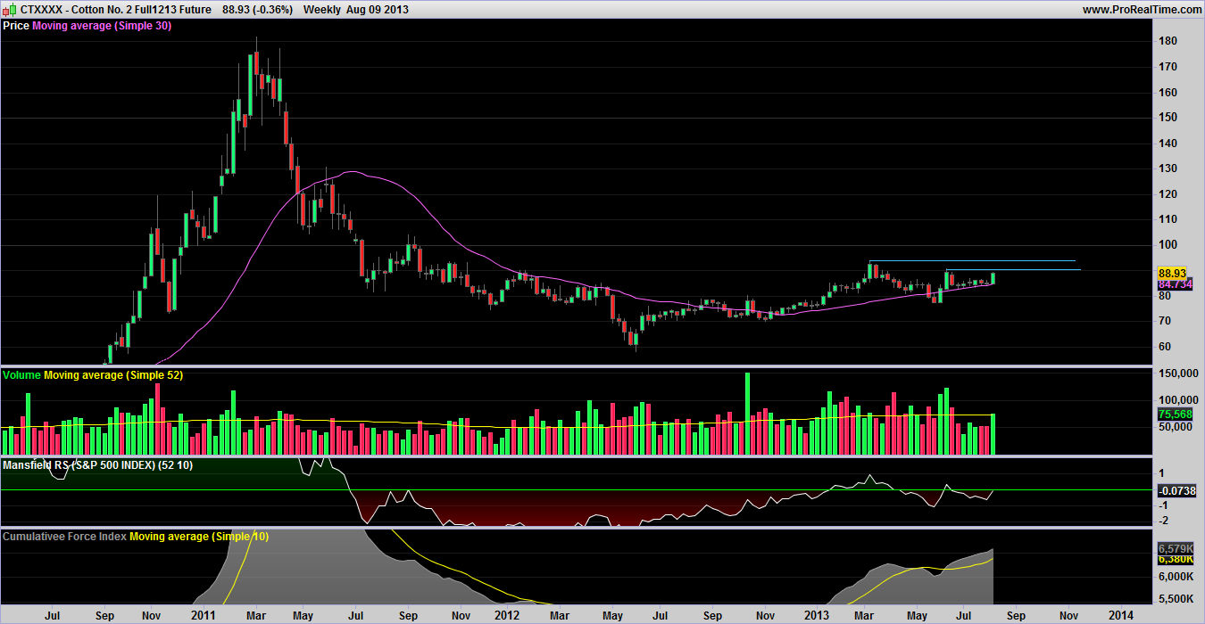This screenshot has height=624, width=1205.
Task: Click the -0.0738 Mansfield RS value tag
Action: (1176, 491)
